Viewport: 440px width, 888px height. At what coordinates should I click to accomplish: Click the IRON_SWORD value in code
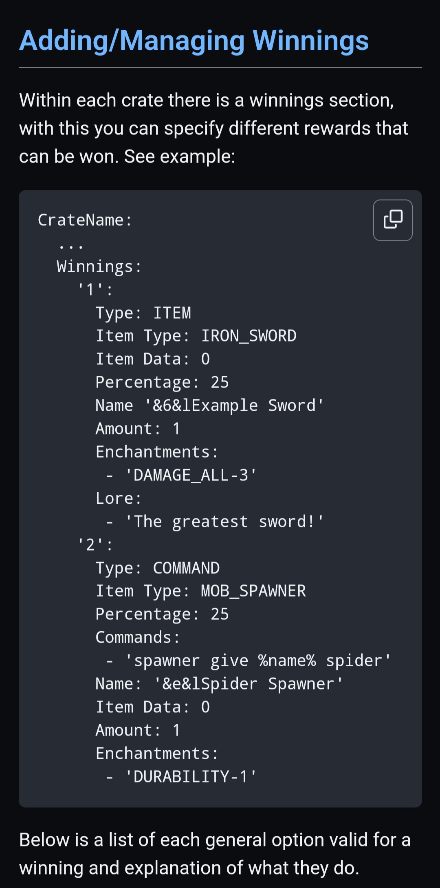tap(249, 336)
